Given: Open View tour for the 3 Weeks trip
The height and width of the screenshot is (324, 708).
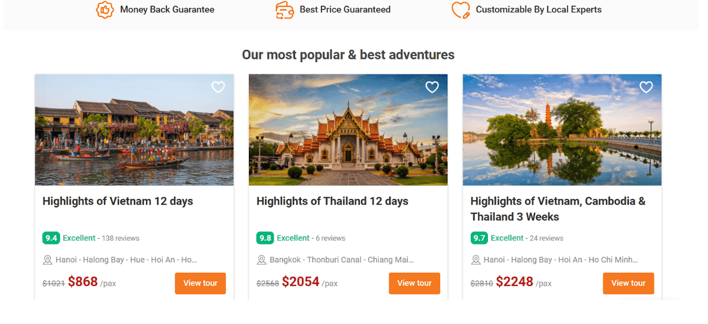Looking at the screenshot, I should point(628,283).
